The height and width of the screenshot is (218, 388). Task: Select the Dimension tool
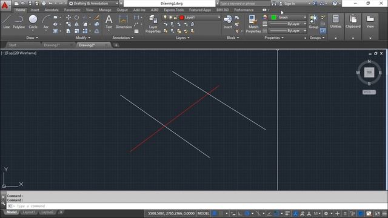[124, 22]
